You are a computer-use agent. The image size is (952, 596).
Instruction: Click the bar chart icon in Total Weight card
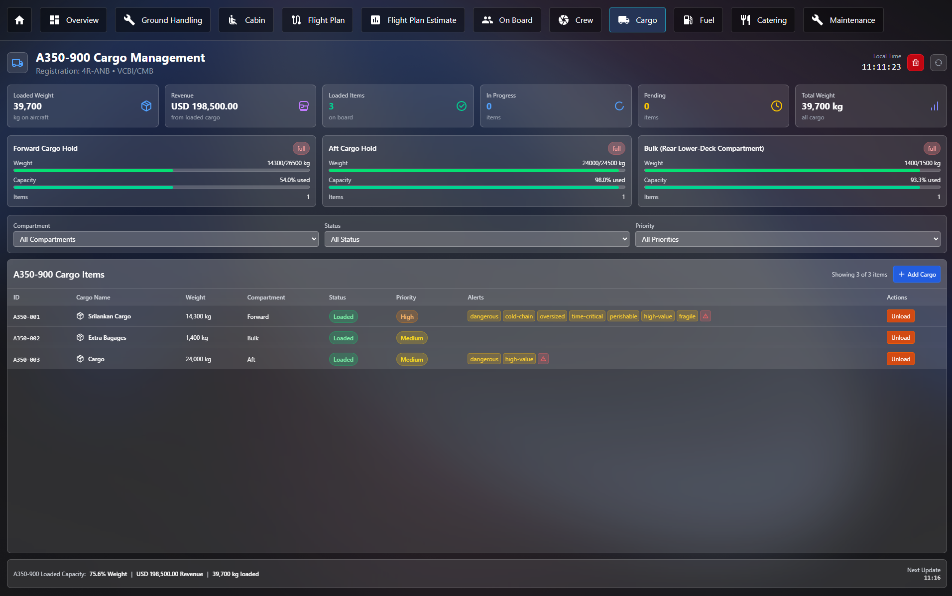click(x=934, y=106)
